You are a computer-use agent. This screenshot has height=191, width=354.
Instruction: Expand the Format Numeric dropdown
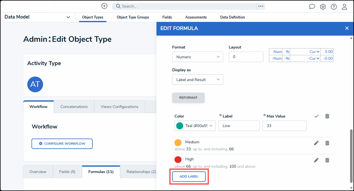point(198,57)
